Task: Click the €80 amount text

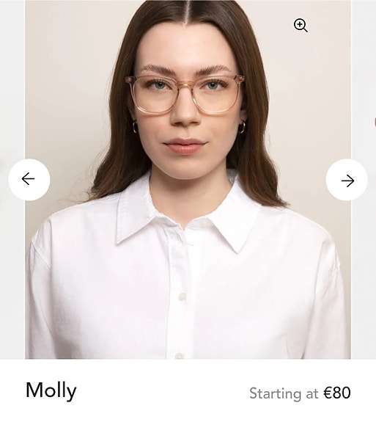Action: click(x=337, y=393)
